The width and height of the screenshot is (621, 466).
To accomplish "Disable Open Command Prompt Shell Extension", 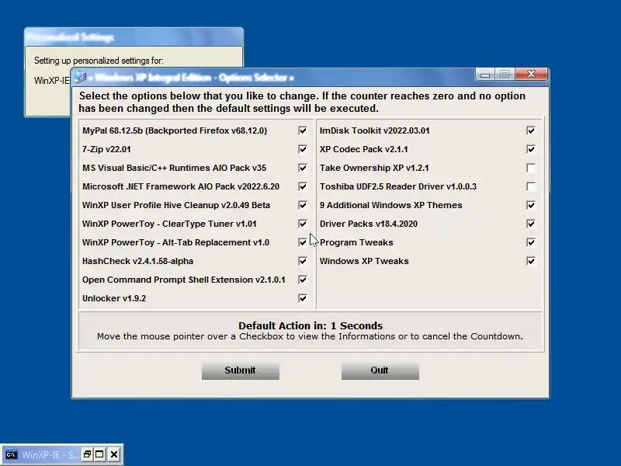I will pyautogui.click(x=303, y=280).
